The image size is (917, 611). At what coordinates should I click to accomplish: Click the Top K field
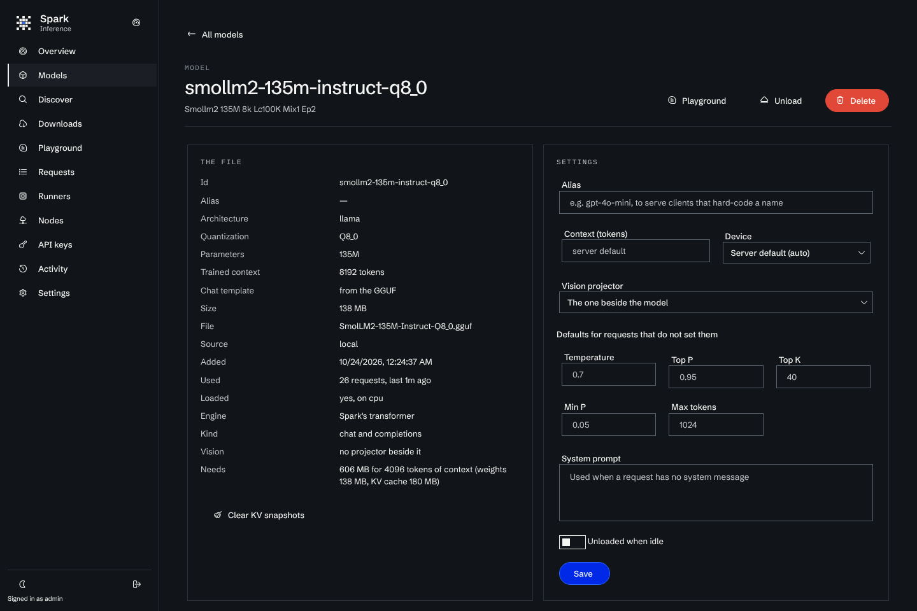pyautogui.click(x=823, y=377)
